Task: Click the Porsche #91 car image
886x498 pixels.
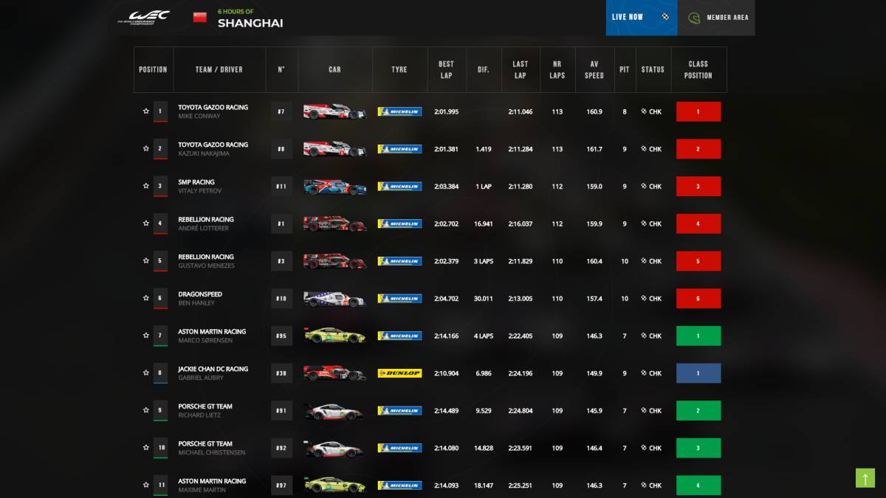Action: tap(334, 411)
